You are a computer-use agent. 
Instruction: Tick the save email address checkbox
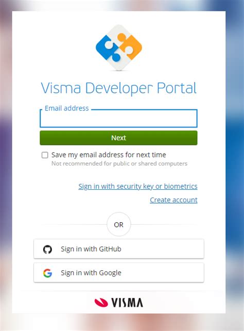(45, 155)
